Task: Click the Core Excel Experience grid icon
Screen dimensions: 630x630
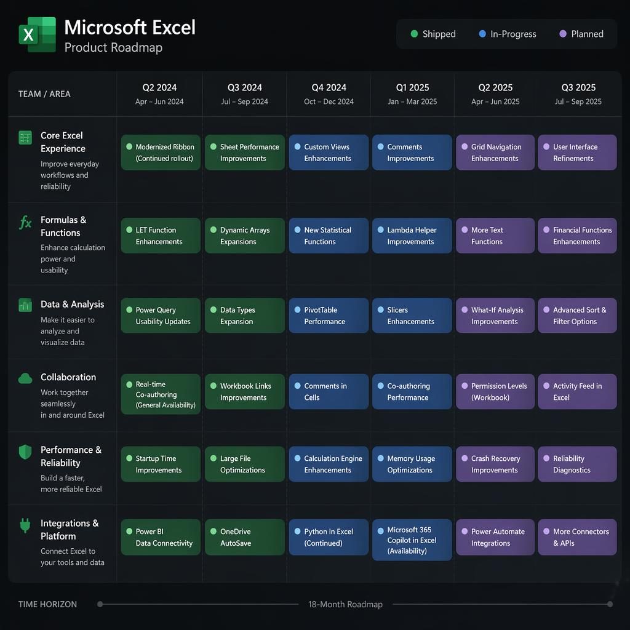Action: [x=25, y=138]
